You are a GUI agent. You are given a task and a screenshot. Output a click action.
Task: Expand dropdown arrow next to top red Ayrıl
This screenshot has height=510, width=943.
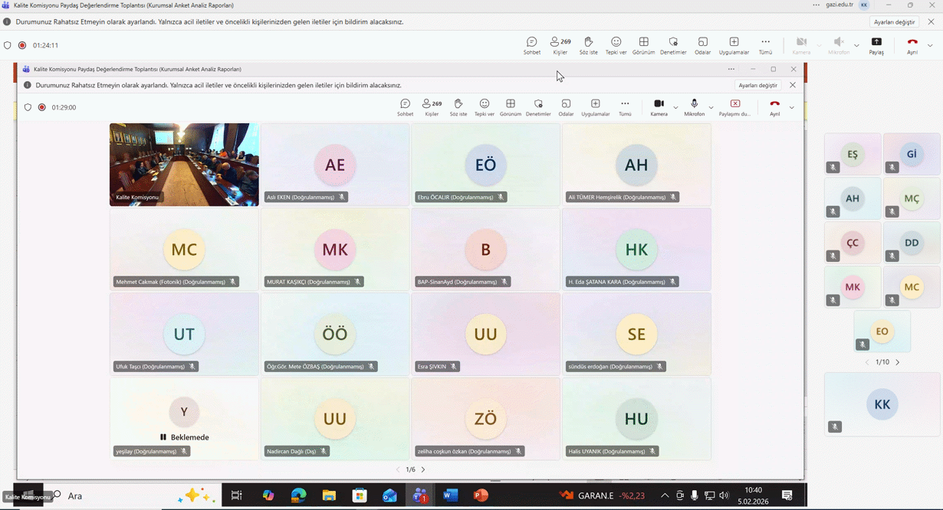pos(930,45)
